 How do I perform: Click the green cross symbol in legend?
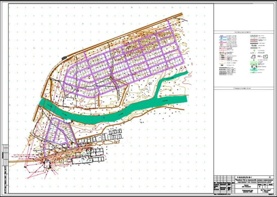[x=254, y=51]
